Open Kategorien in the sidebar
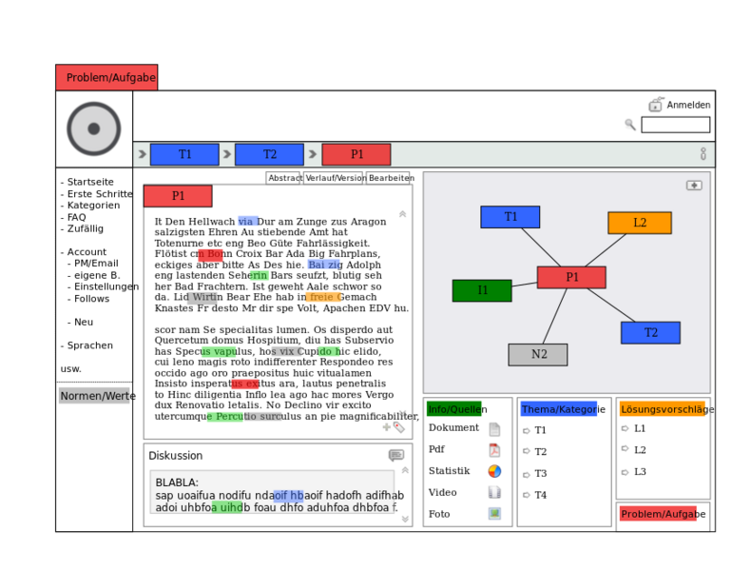 93,206
